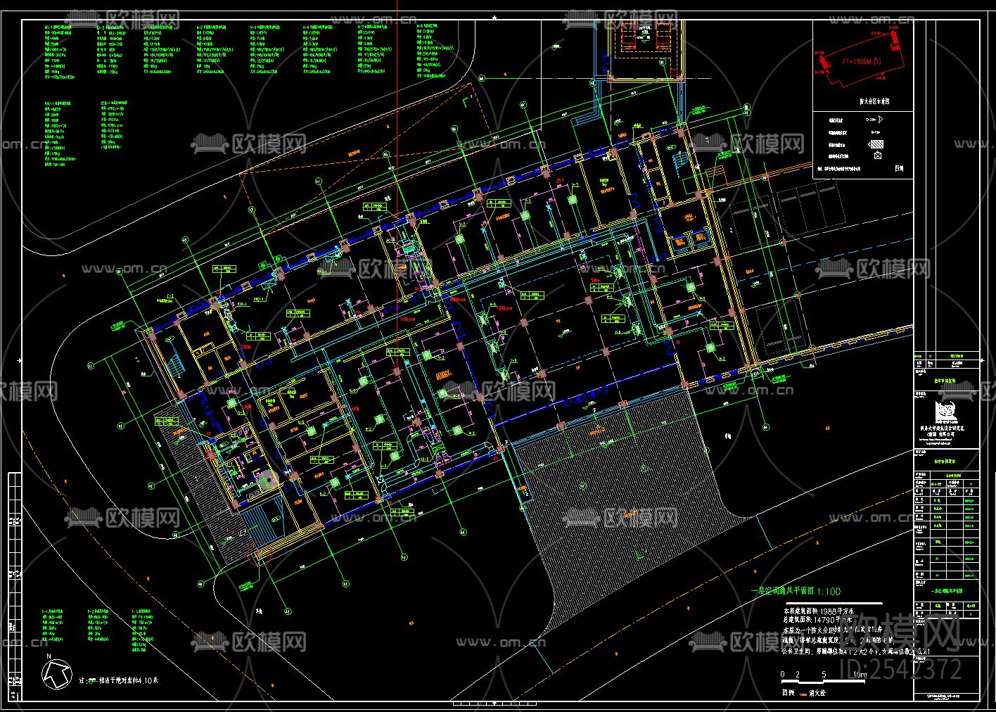Click the green sheet name in title block
Viewport: 996px width, 712px height.
click(x=947, y=591)
